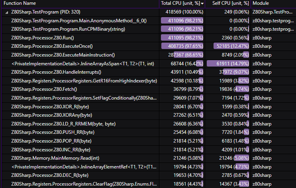This screenshot has height=188, width=296.
Task: Select Z80Sharp.TestProgram (PID: 320) row
Action: click(x=148, y=12)
